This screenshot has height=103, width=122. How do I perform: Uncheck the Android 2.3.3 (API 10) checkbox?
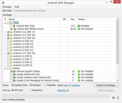8,53
